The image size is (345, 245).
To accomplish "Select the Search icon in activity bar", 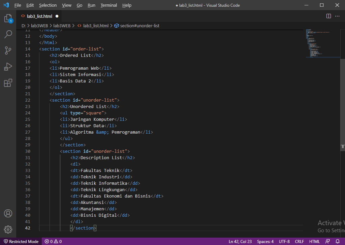I will point(8,34).
